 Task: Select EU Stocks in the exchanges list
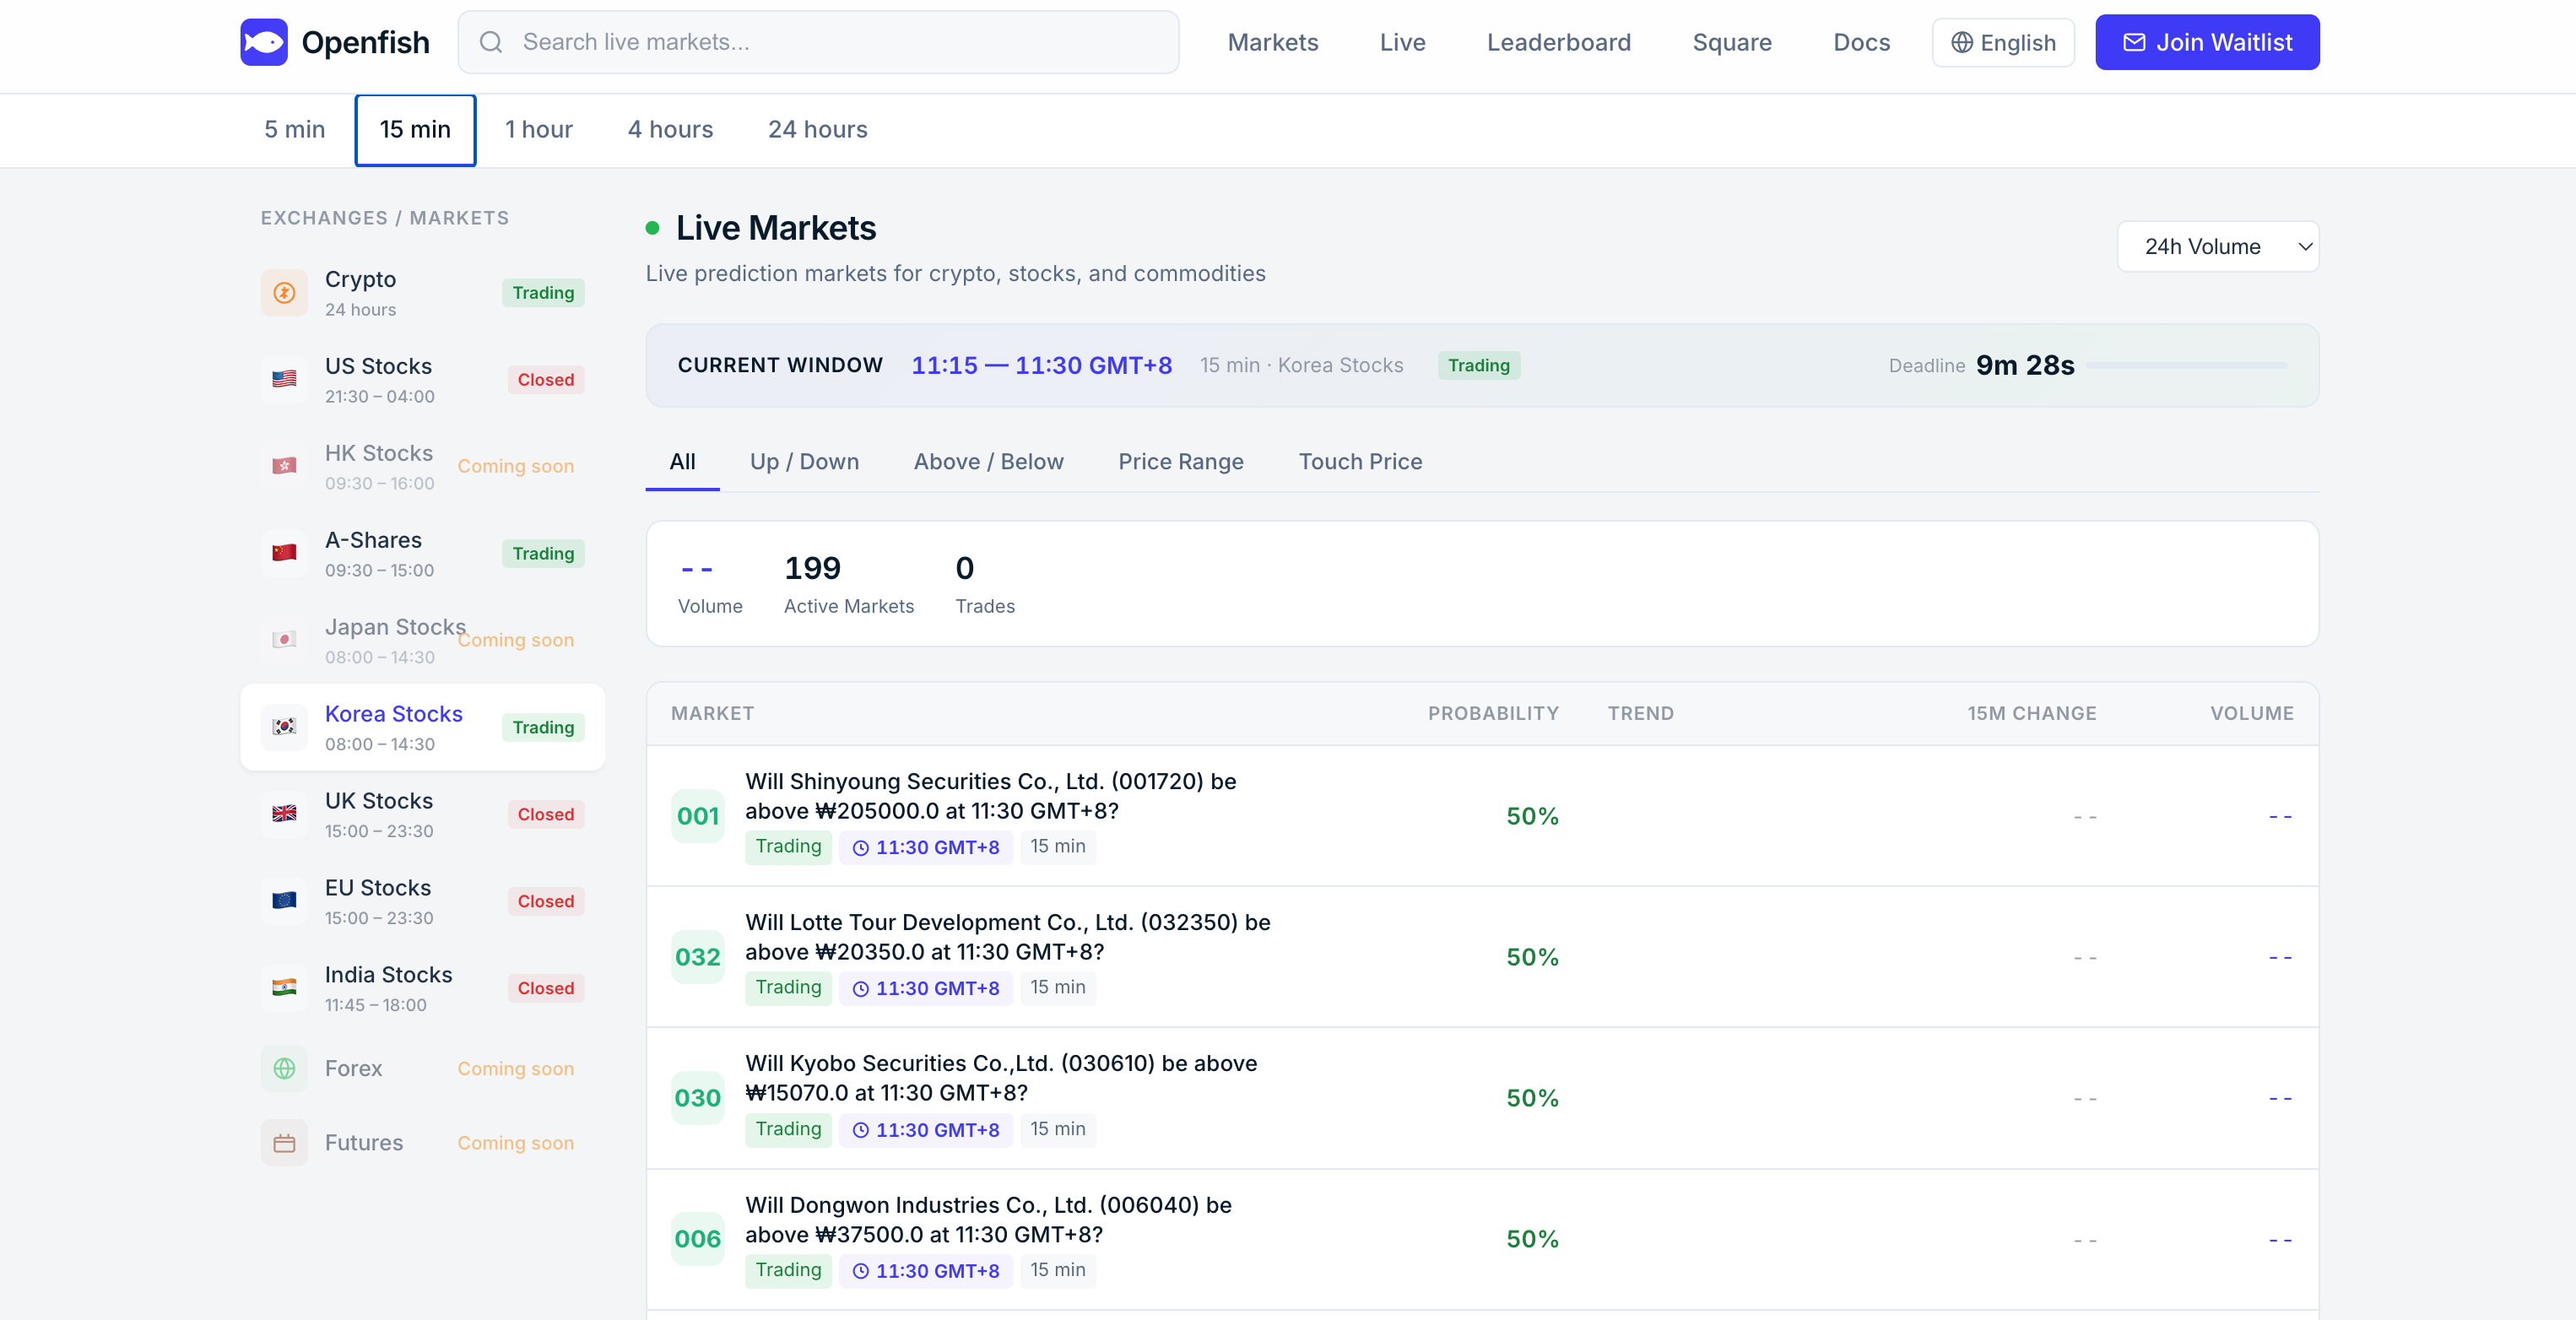click(x=422, y=902)
